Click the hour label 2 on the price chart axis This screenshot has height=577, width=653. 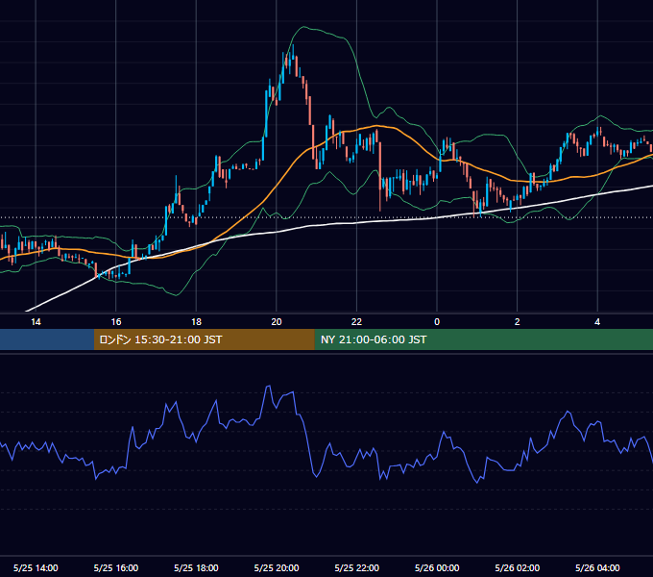click(x=518, y=322)
